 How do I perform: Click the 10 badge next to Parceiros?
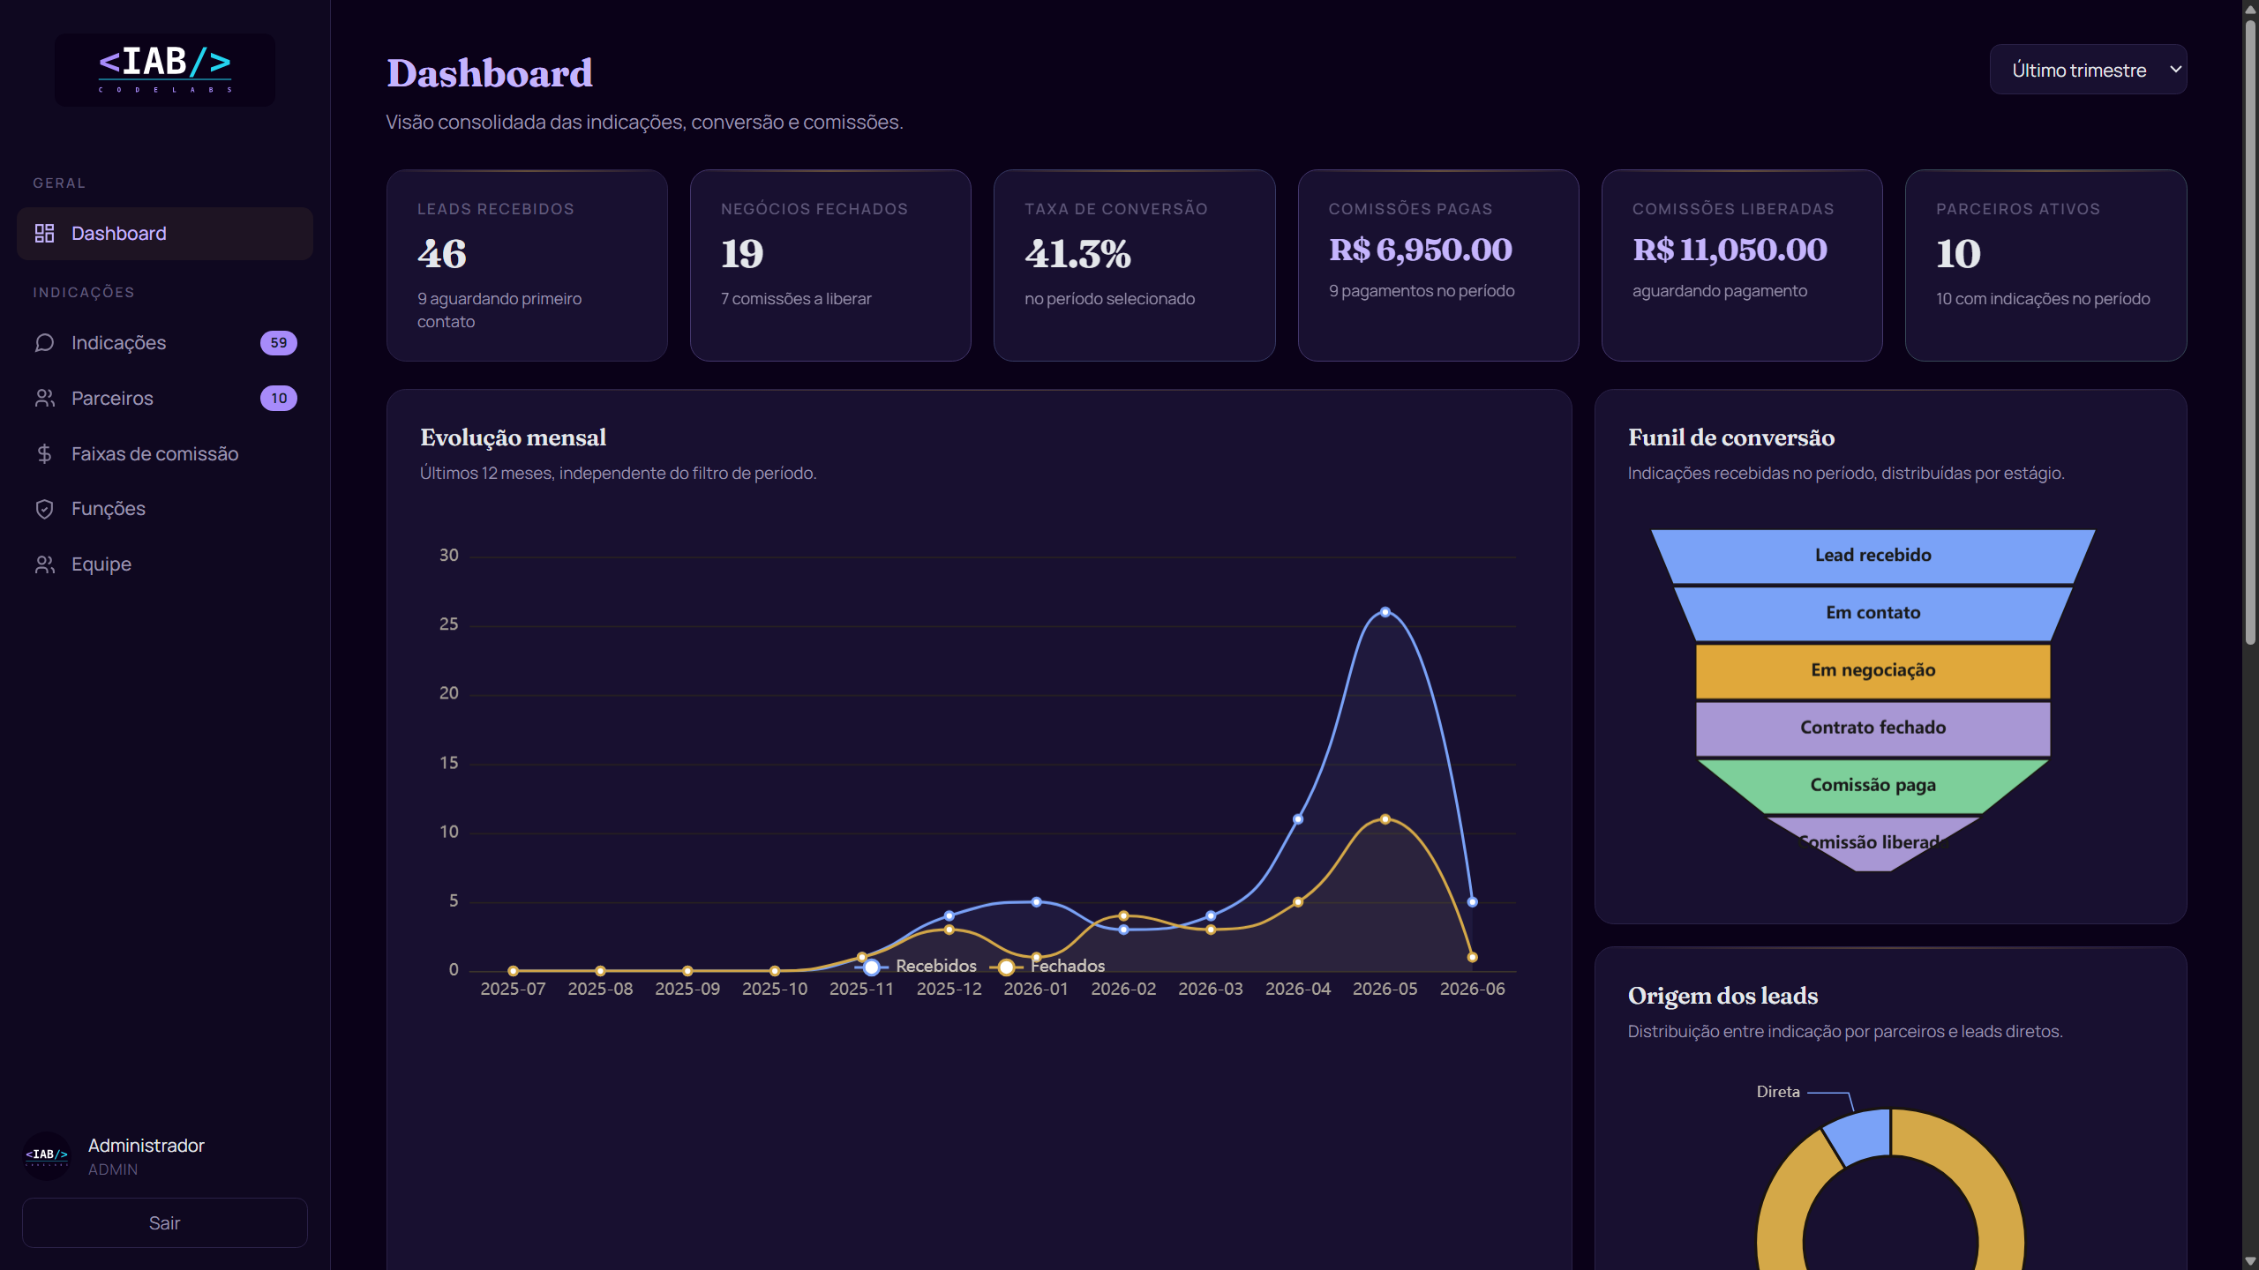279,398
